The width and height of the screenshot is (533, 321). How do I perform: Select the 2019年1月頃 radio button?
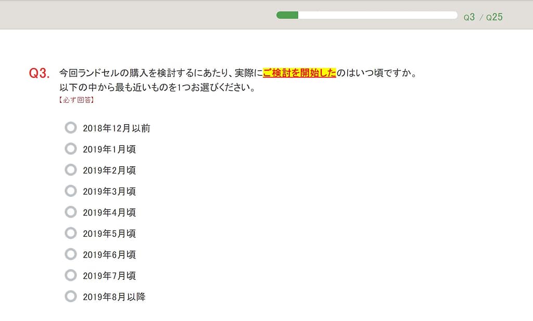pos(71,149)
